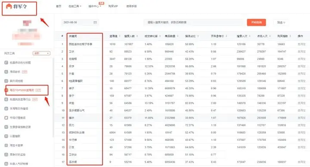Click the 生意参谋指数还原 sidebar icon
This screenshot has height=167, width=310.
(6, 127)
